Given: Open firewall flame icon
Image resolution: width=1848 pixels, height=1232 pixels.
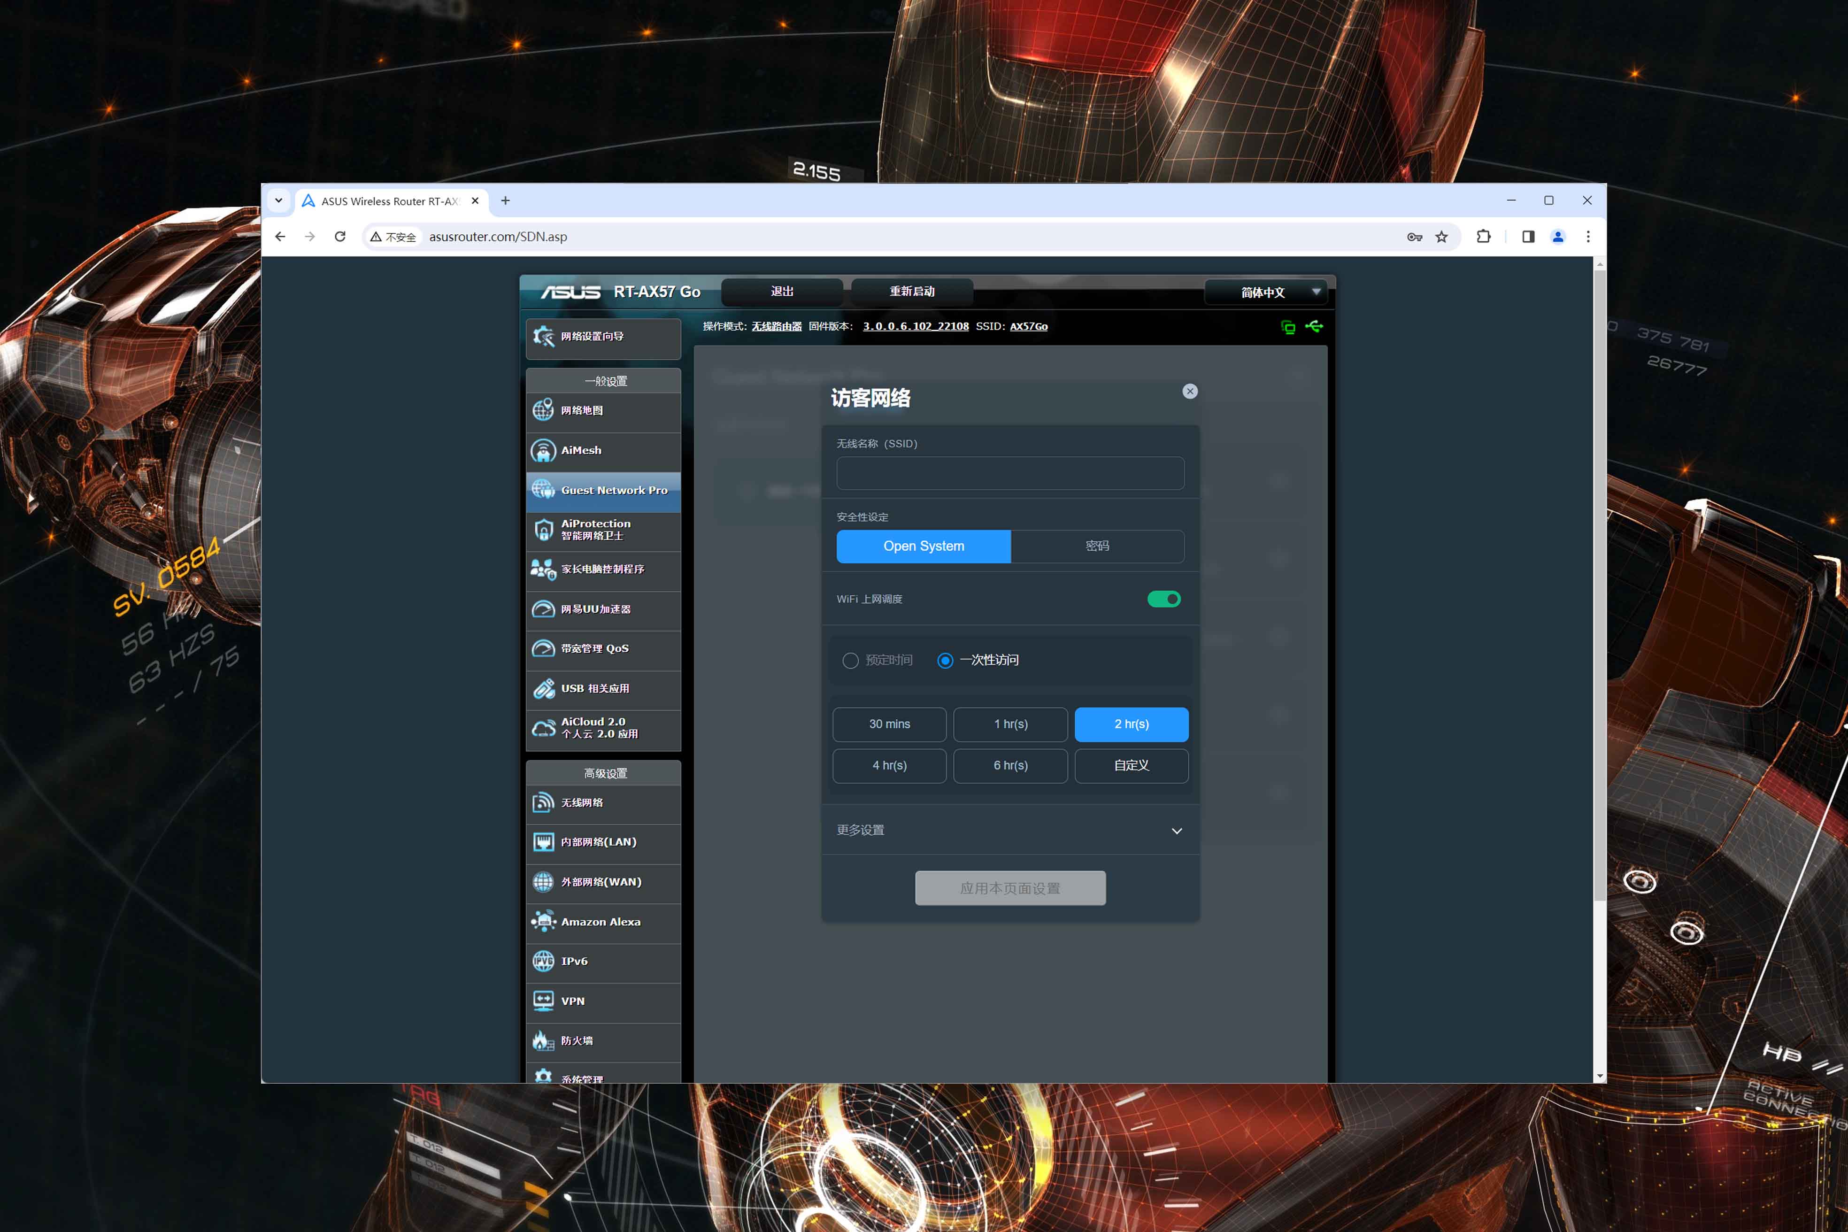Looking at the screenshot, I should click(x=543, y=1041).
